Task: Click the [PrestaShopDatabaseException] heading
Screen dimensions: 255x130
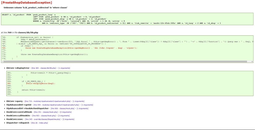Action: tap(27, 3)
